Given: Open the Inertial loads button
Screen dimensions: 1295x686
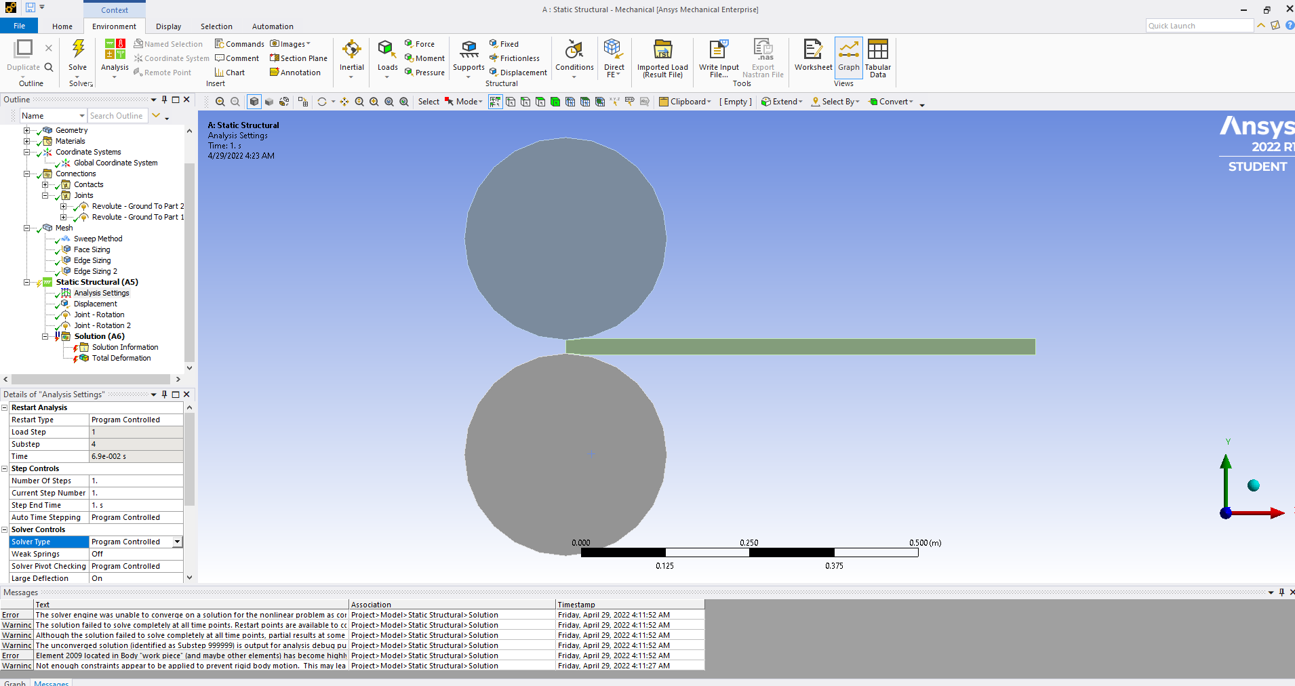Looking at the screenshot, I should click(351, 59).
